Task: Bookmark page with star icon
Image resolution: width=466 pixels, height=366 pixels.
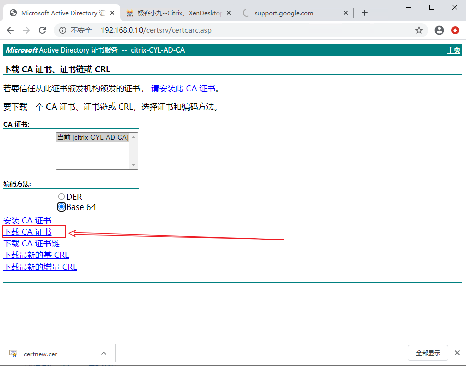Action: 419,30
